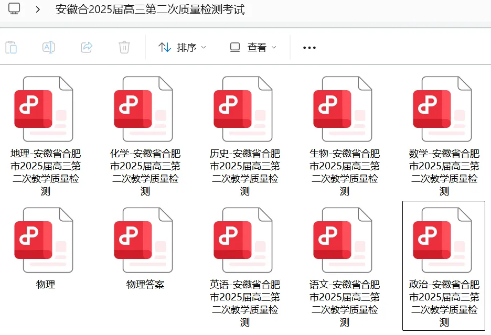Expand the breadcrumb chevron after the monitor icon
This screenshot has width=491, height=335.
38,9
